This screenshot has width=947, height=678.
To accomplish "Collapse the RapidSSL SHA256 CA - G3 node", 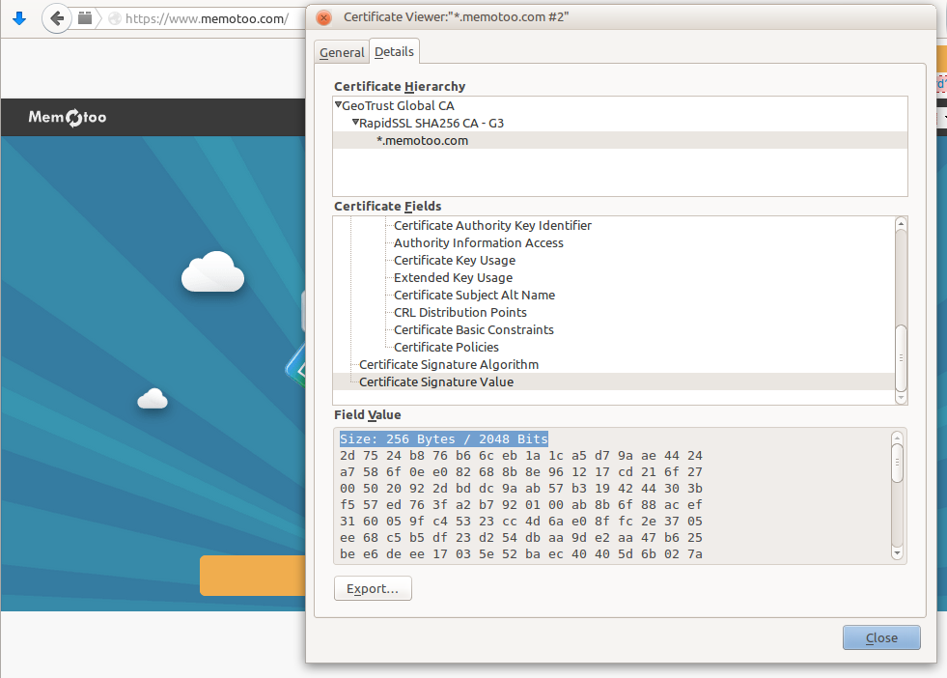I will tap(356, 123).
